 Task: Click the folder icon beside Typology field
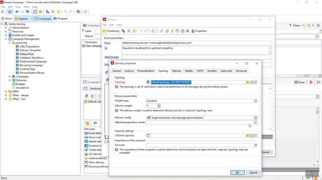(247, 83)
